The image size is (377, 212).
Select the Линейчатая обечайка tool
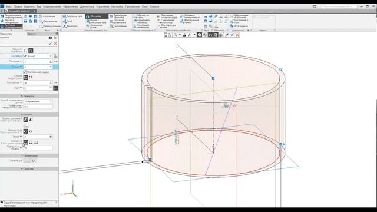(x=117, y=16)
